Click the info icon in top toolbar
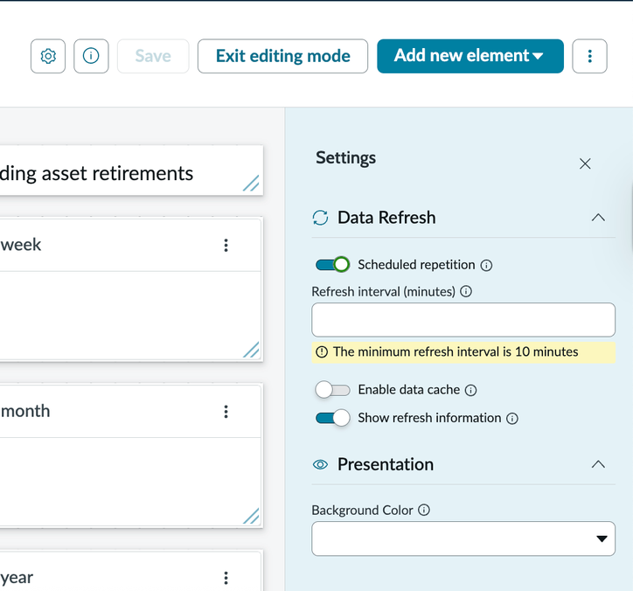The image size is (633, 591). [x=91, y=56]
